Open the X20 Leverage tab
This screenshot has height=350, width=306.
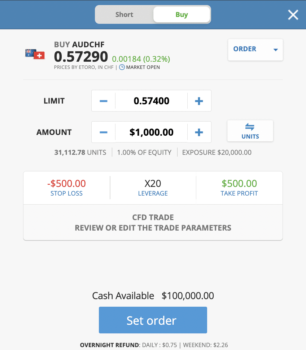[x=153, y=188]
